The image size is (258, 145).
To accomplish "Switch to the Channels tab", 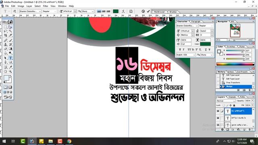I will (232, 97).
